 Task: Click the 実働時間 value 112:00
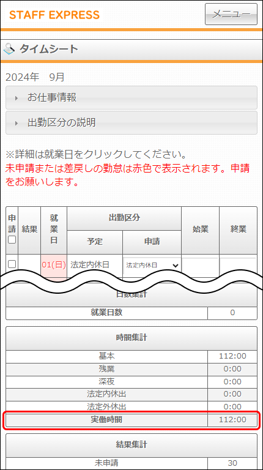(x=232, y=420)
